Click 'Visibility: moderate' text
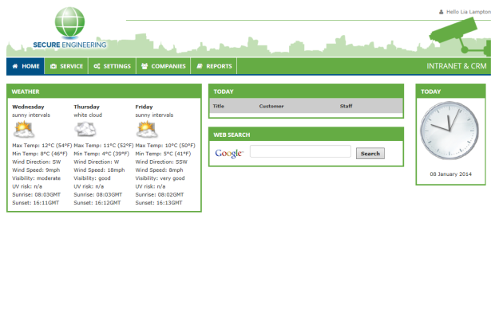This screenshot has height=316, width=495. tap(36, 178)
